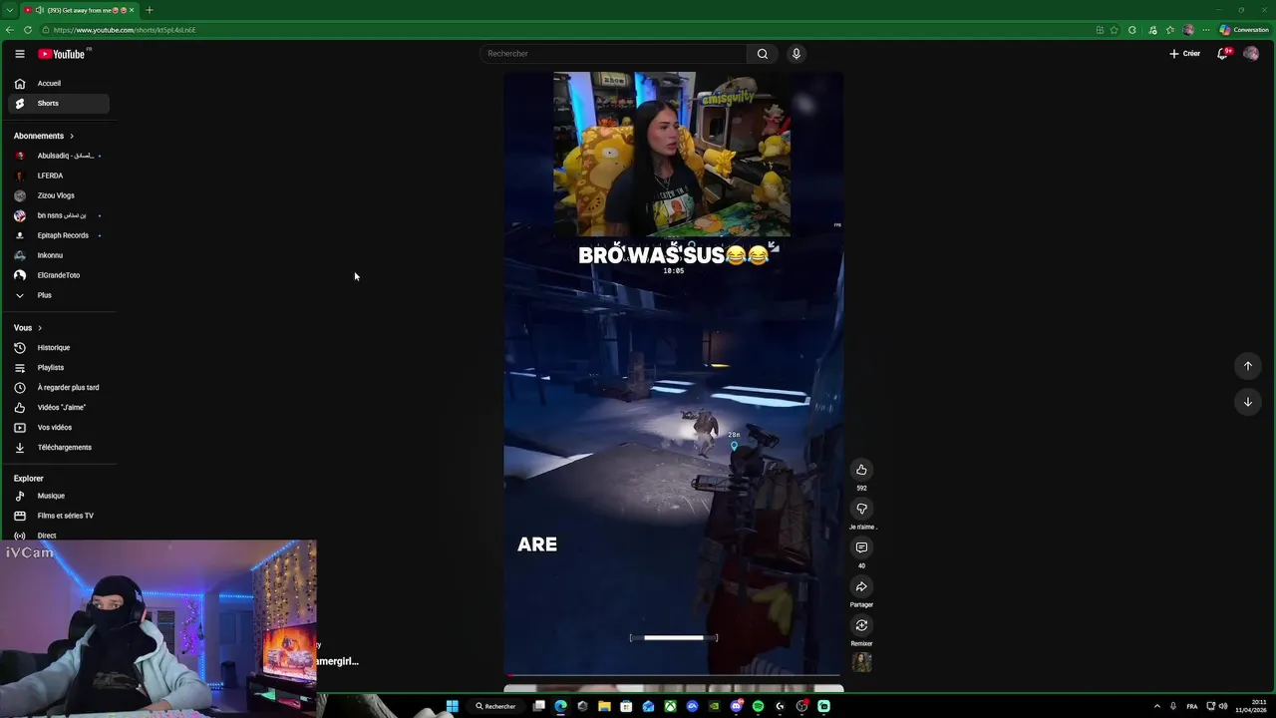This screenshot has width=1276, height=718.
Task: Seek on the Short's progress bar
Action: (x=674, y=675)
